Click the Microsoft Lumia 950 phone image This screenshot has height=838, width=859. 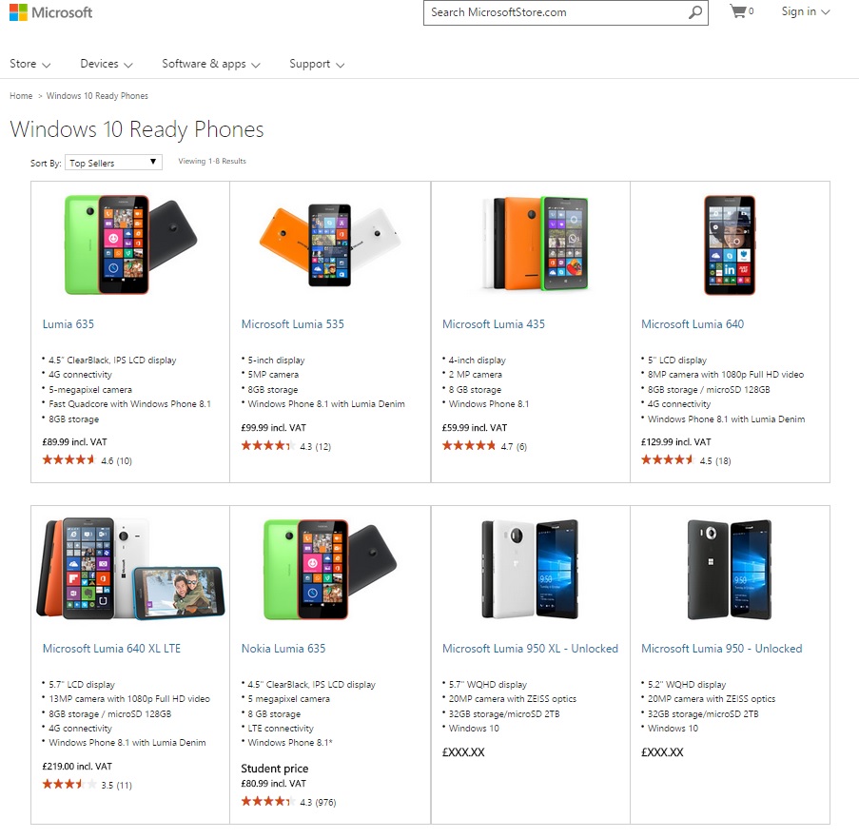(730, 569)
